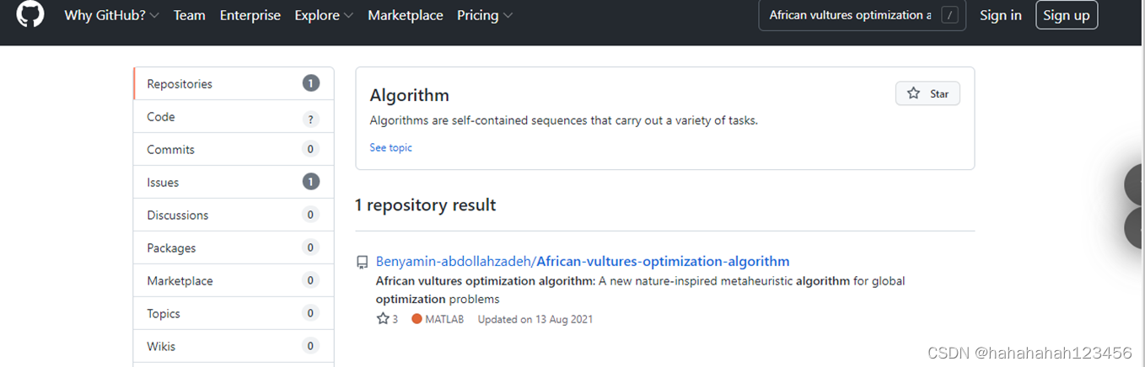Screen dimensions: 1145x367
Task: Open the Enterprise nav item
Action: (250, 15)
